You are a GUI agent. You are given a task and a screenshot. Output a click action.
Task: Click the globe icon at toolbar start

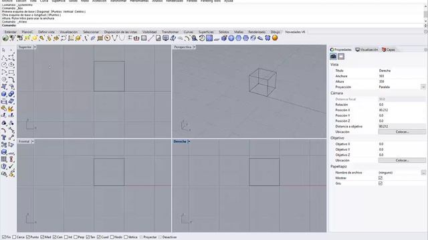tap(5, 38)
